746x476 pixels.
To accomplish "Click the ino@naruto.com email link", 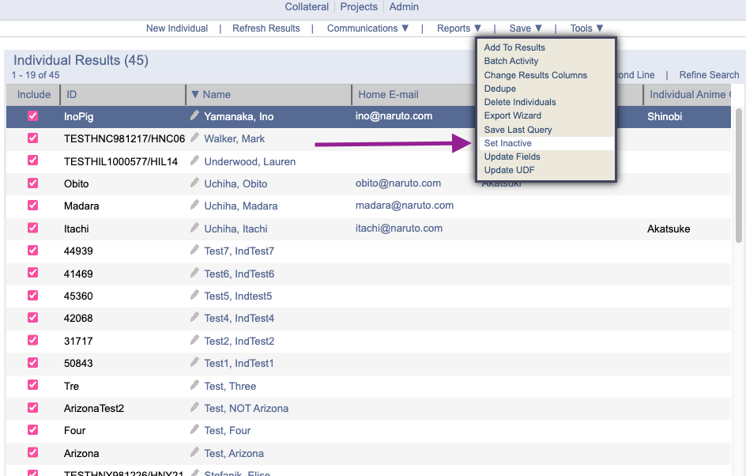I will (394, 116).
